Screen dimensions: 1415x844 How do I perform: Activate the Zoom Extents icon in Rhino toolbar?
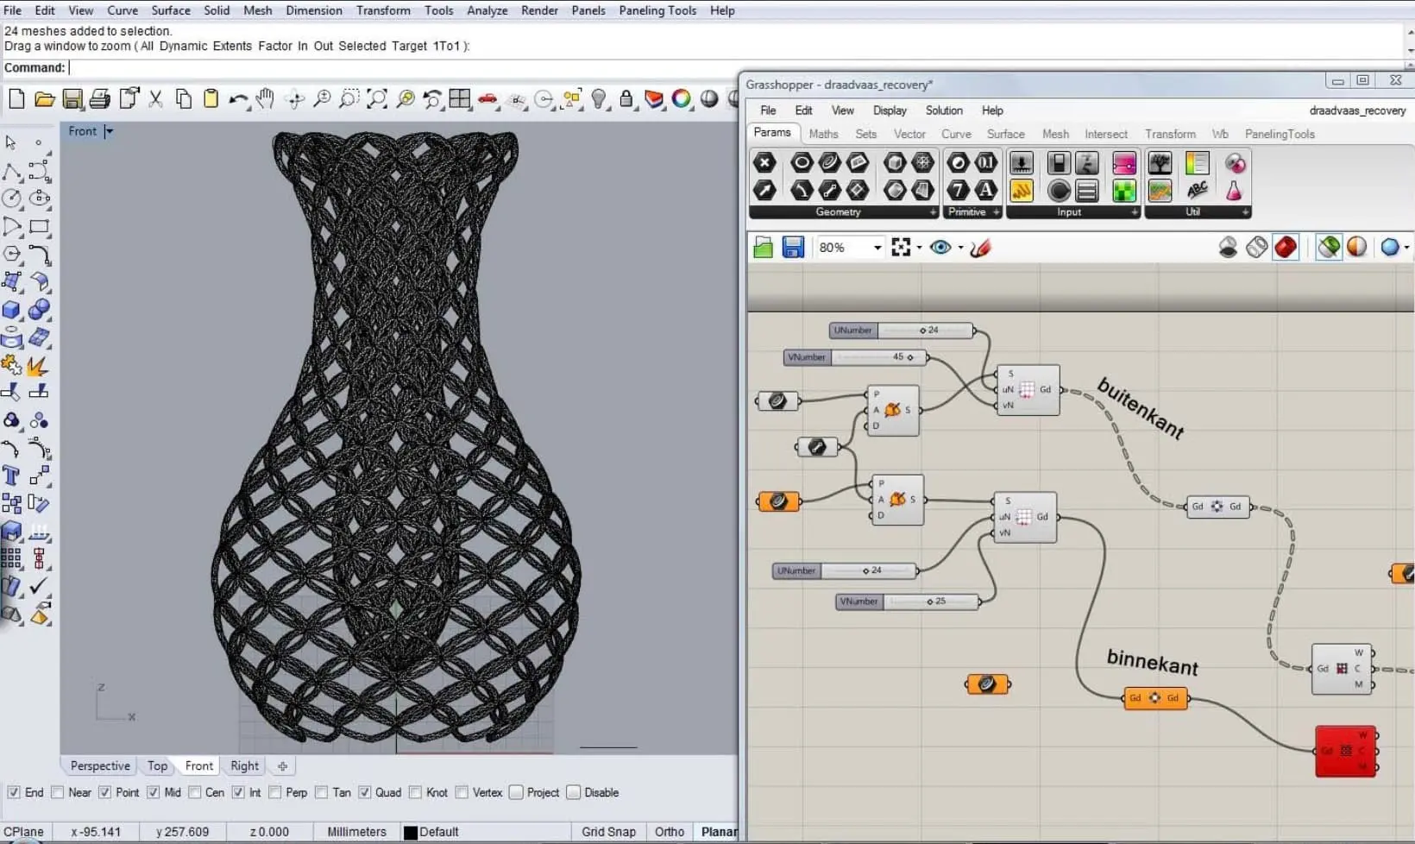pyautogui.click(x=377, y=99)
